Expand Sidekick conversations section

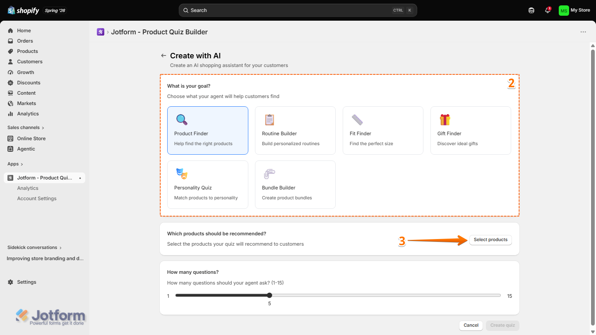pos(34,248)
